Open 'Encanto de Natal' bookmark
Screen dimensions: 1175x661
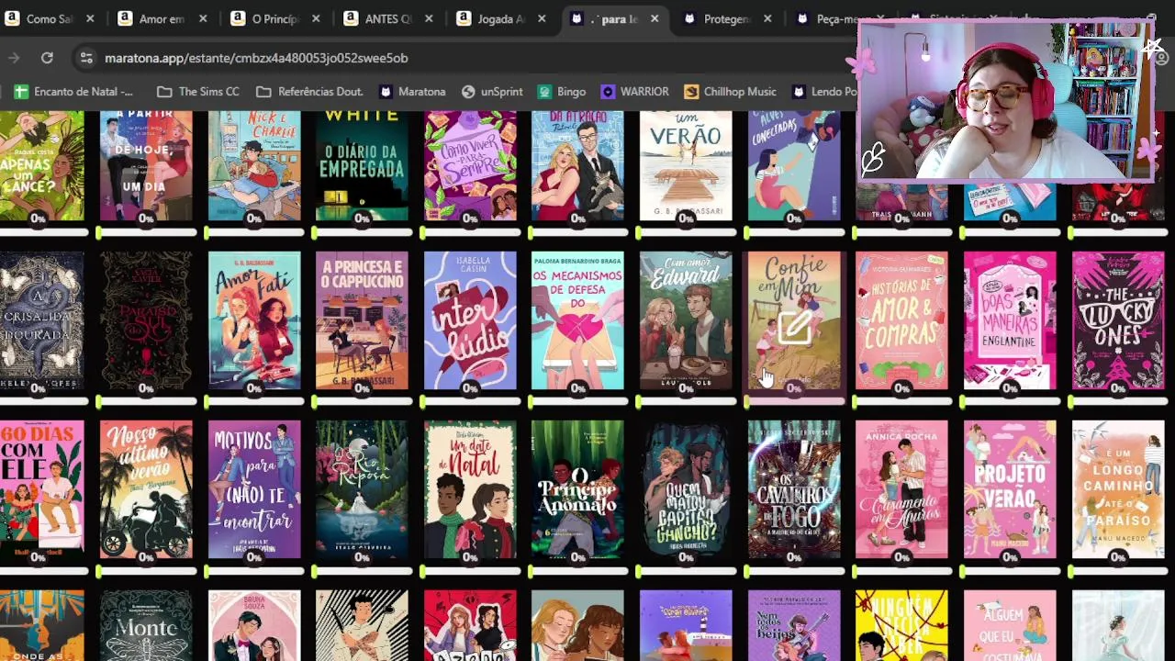(73, 92)
